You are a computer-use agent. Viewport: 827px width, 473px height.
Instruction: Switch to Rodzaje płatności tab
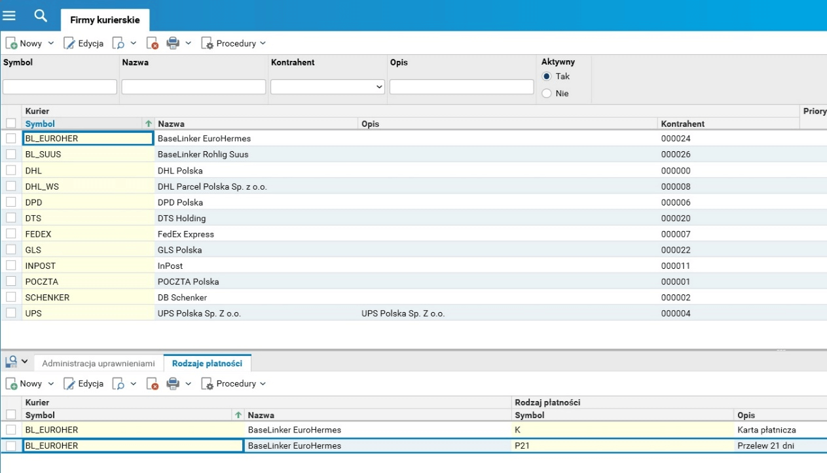point(207,363)
